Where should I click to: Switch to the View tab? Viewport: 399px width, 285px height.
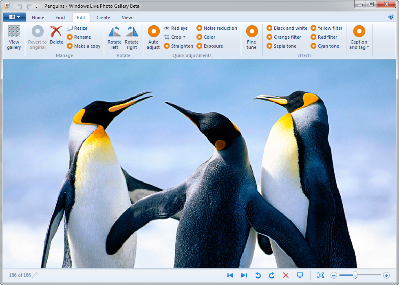(127, 18)
